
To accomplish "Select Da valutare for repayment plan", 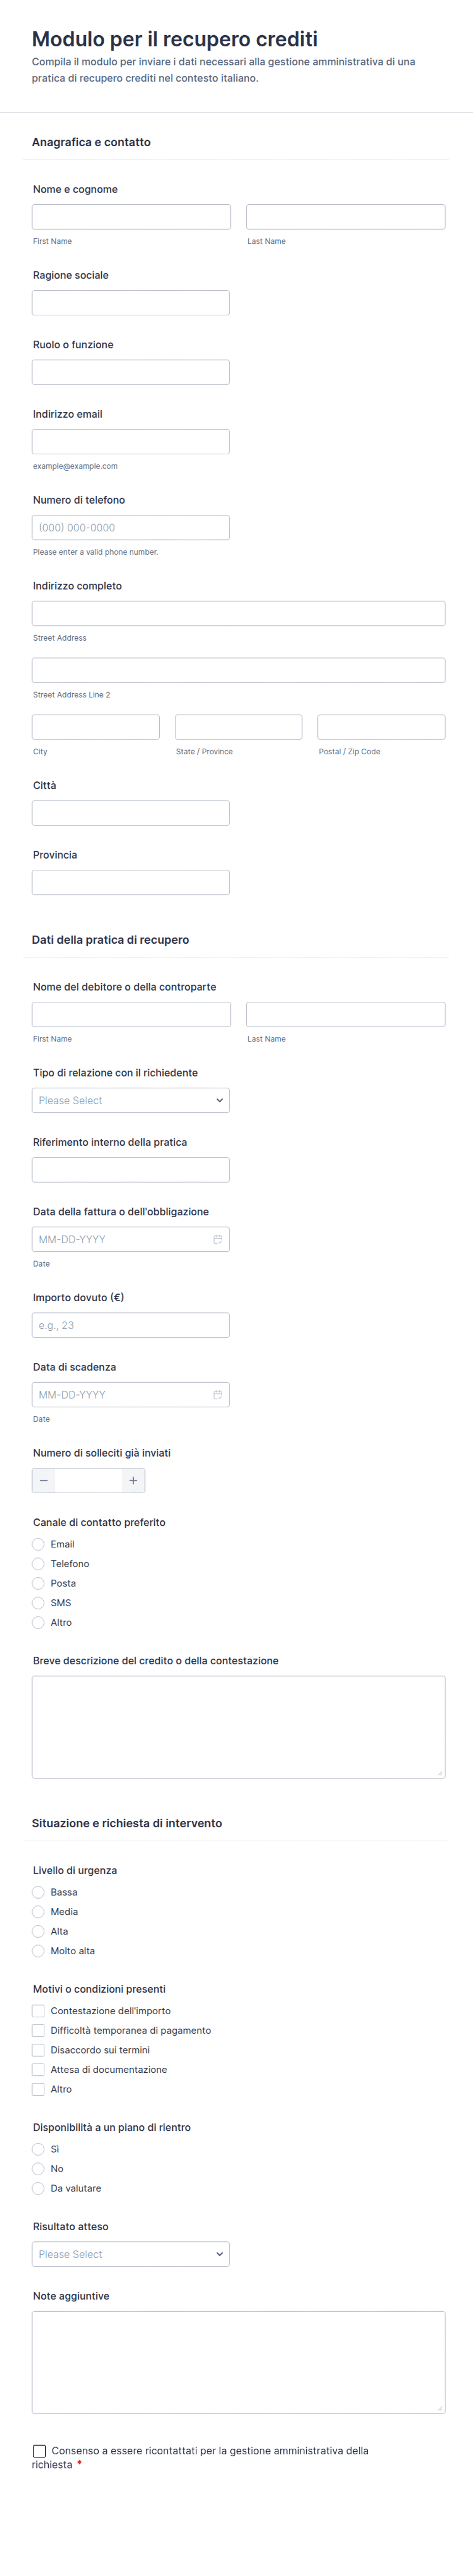I will pos(39,2189).
